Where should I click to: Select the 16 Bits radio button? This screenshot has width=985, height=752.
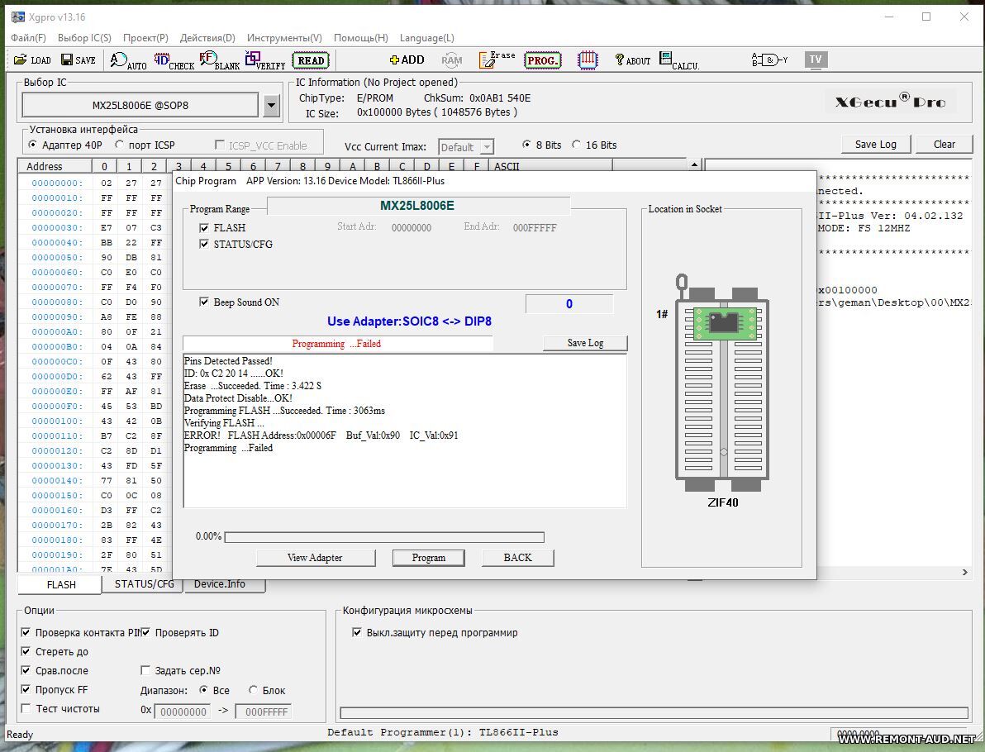[x=577, y=145]
